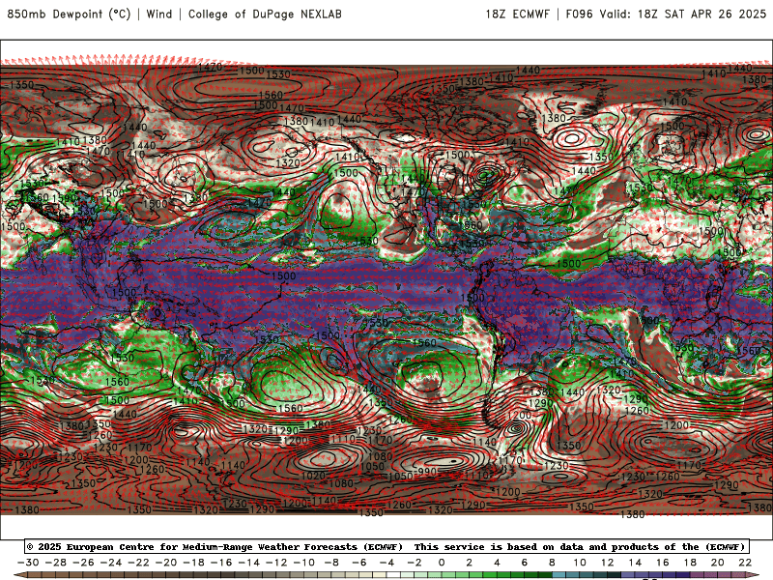Screen dimensions: 773x580
Task: Click the '0' color scale label
Action: click(442, 563)
